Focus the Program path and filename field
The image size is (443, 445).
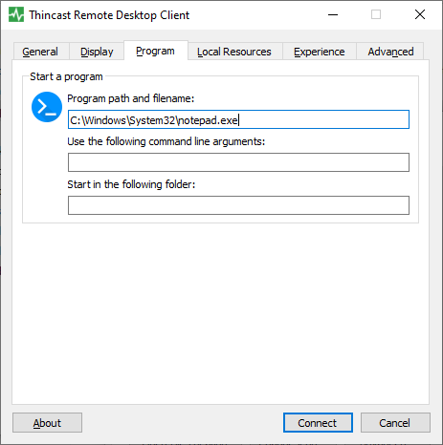(x=238, y=119)
